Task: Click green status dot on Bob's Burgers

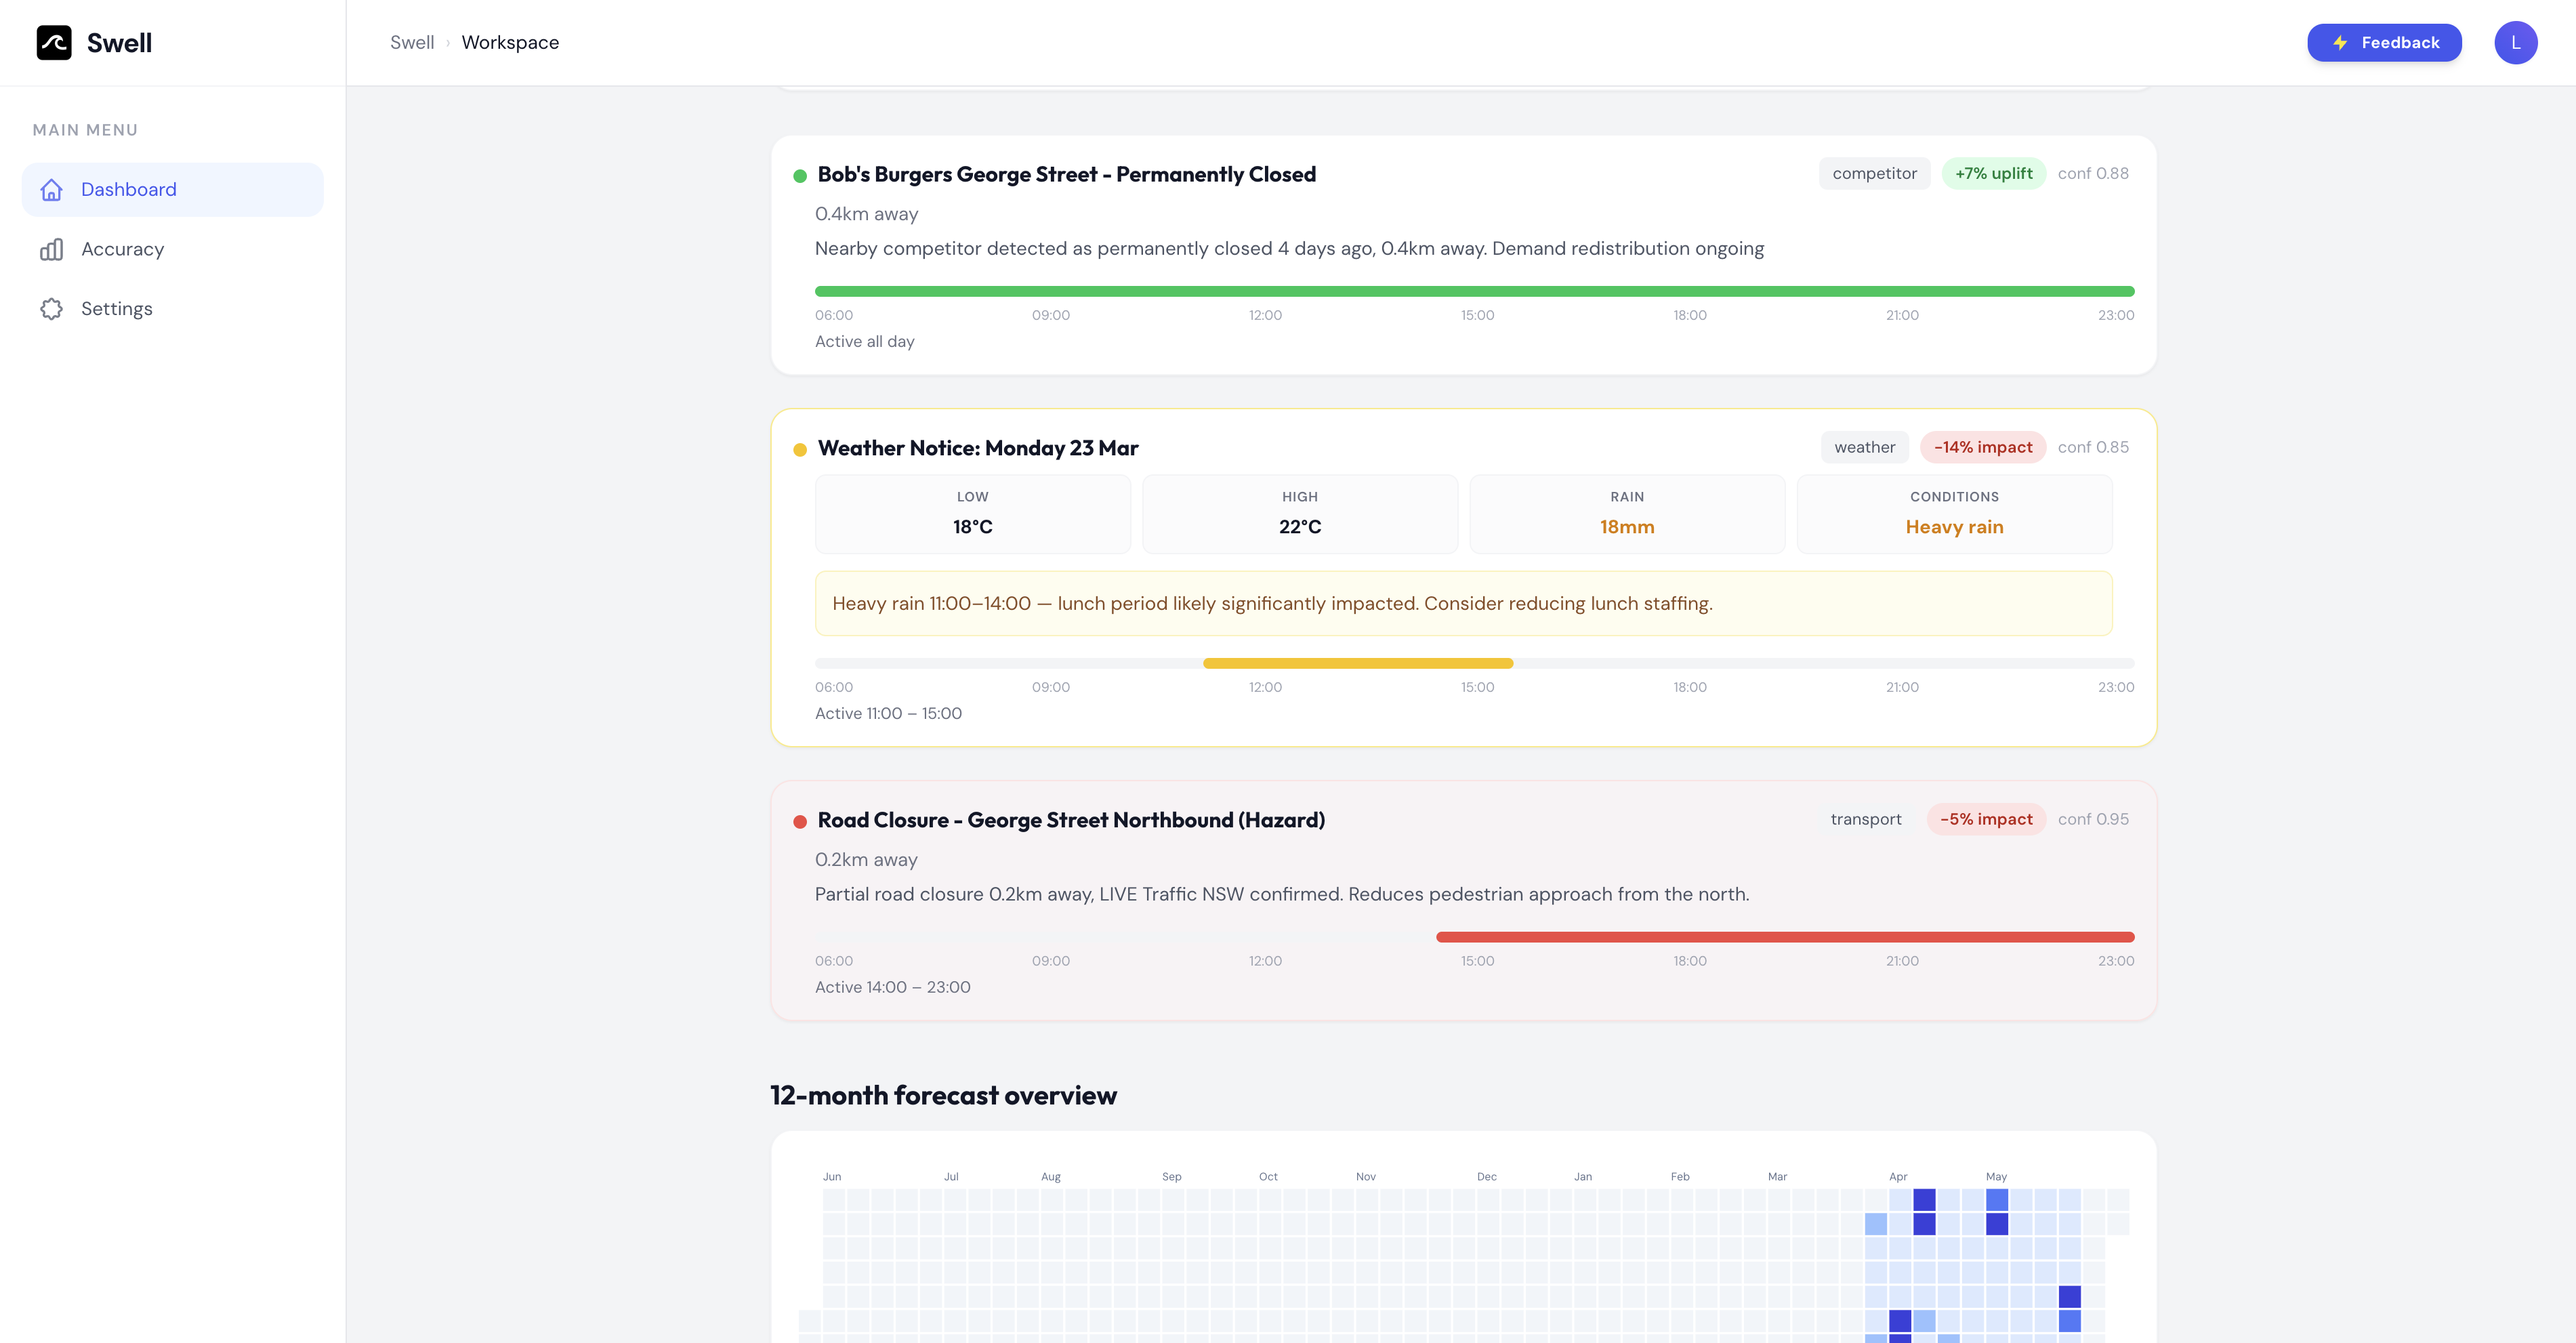Action: pyautogui.click(x=800, y=176)
